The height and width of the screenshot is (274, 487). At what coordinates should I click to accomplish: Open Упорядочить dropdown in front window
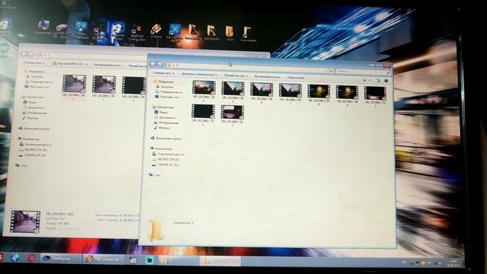pos(164,73)
